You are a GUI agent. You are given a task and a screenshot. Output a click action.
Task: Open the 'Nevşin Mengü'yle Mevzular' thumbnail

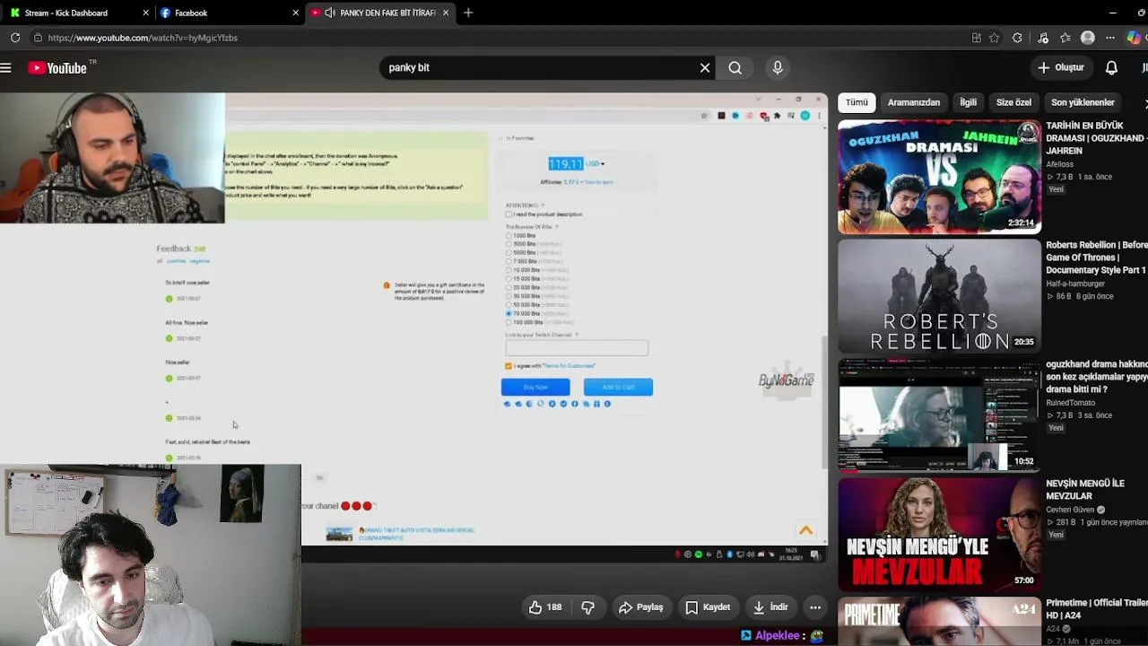(x=939, y=535)
